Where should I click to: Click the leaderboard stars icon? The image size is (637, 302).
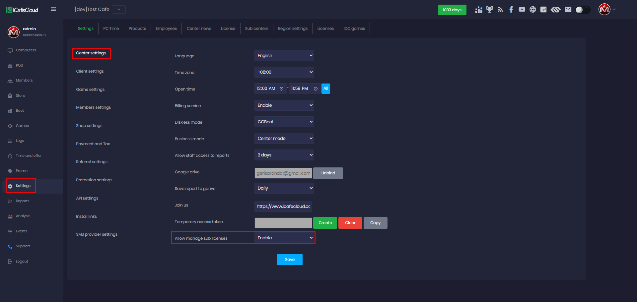[x=478, y=10]
